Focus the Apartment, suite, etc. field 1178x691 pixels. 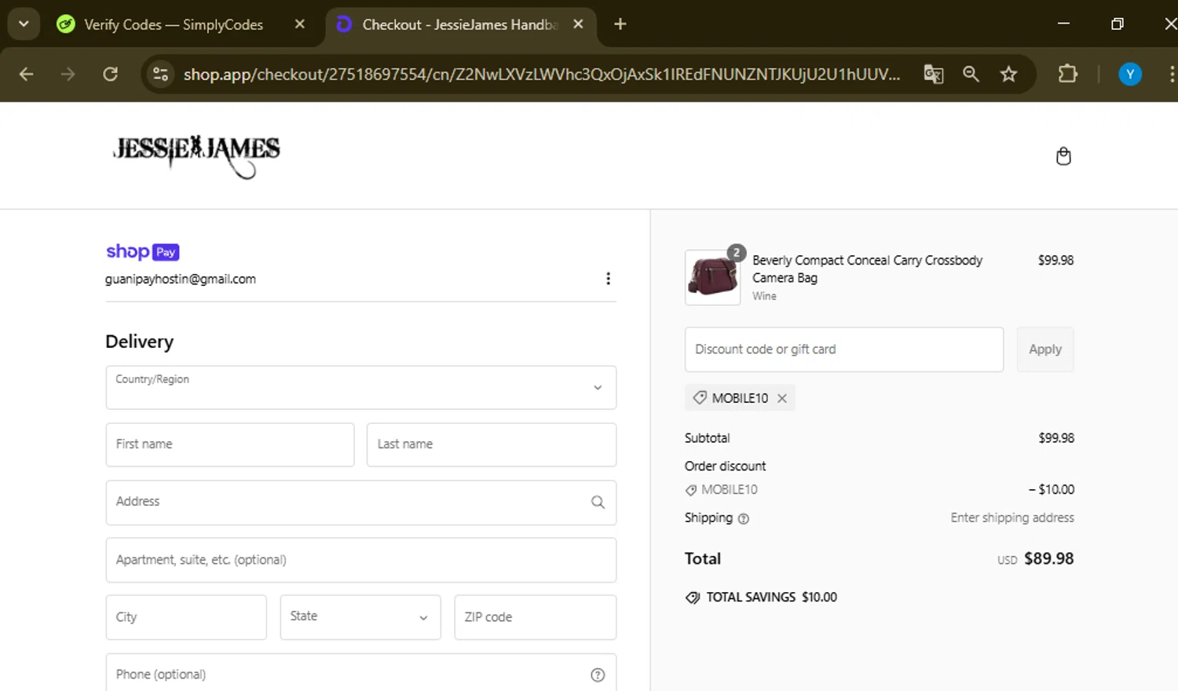pyautogui.click(x=361, y=560)
